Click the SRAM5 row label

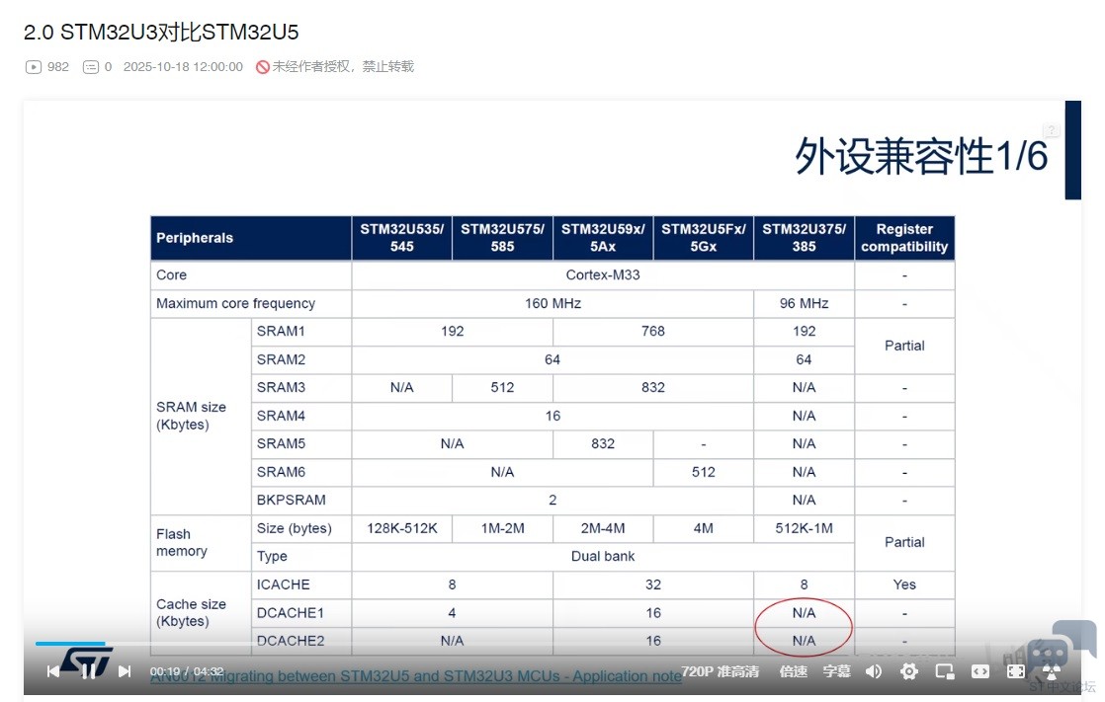point(281,444)
